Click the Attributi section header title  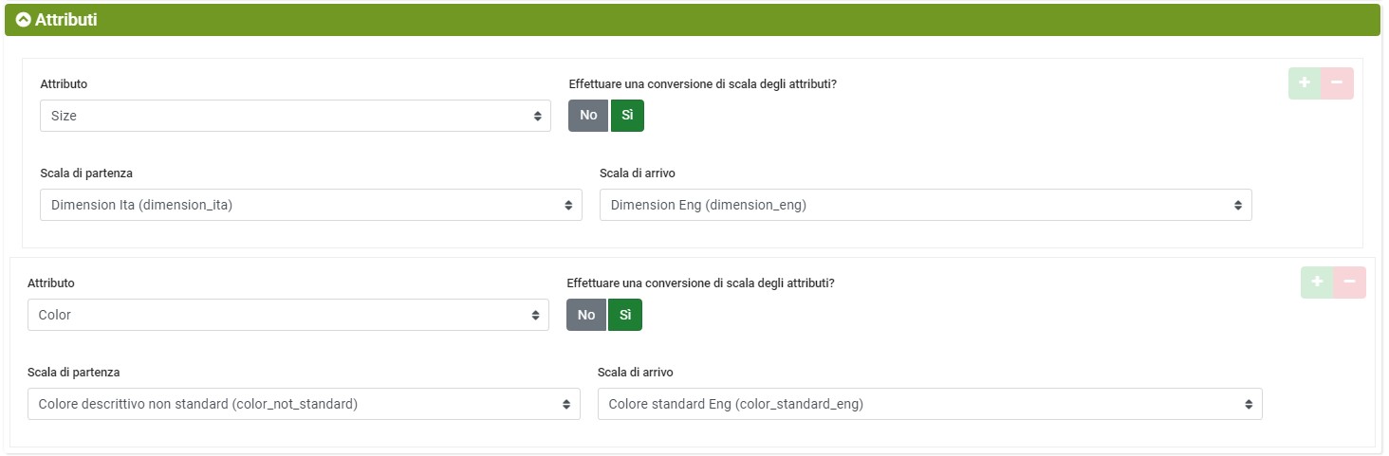tap(65, 19)
